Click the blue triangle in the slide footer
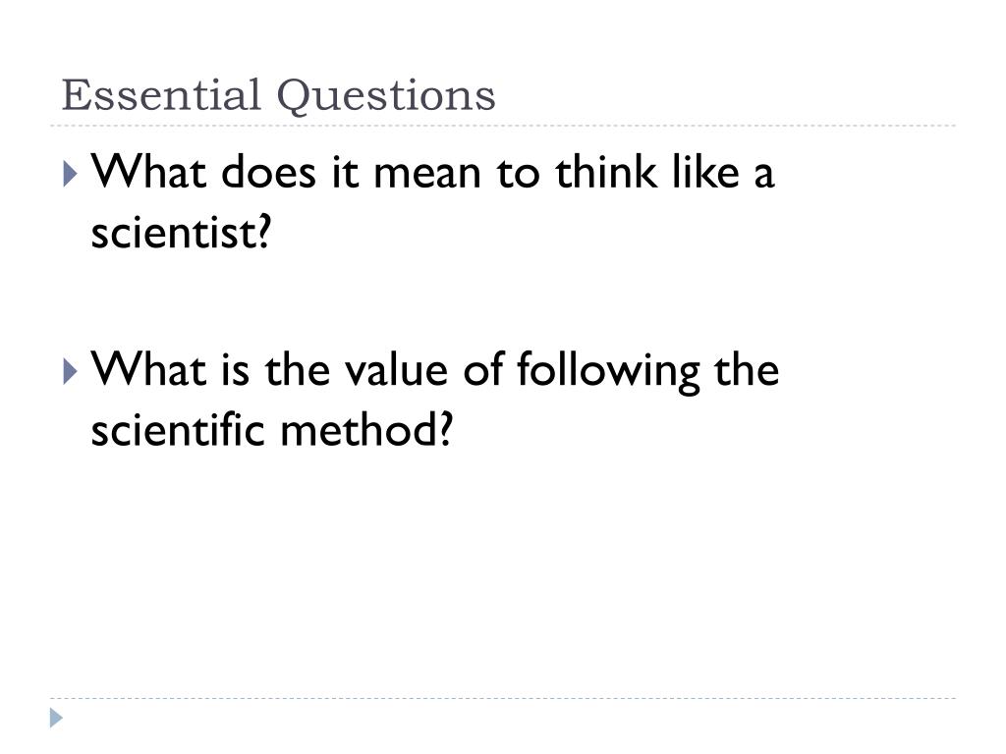Screen dimensions: 1006x754 pyautogui.click(x=56, y=718)
